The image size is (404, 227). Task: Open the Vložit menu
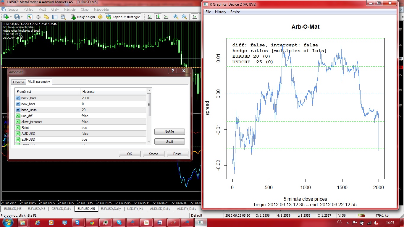[x=42, y=9]
